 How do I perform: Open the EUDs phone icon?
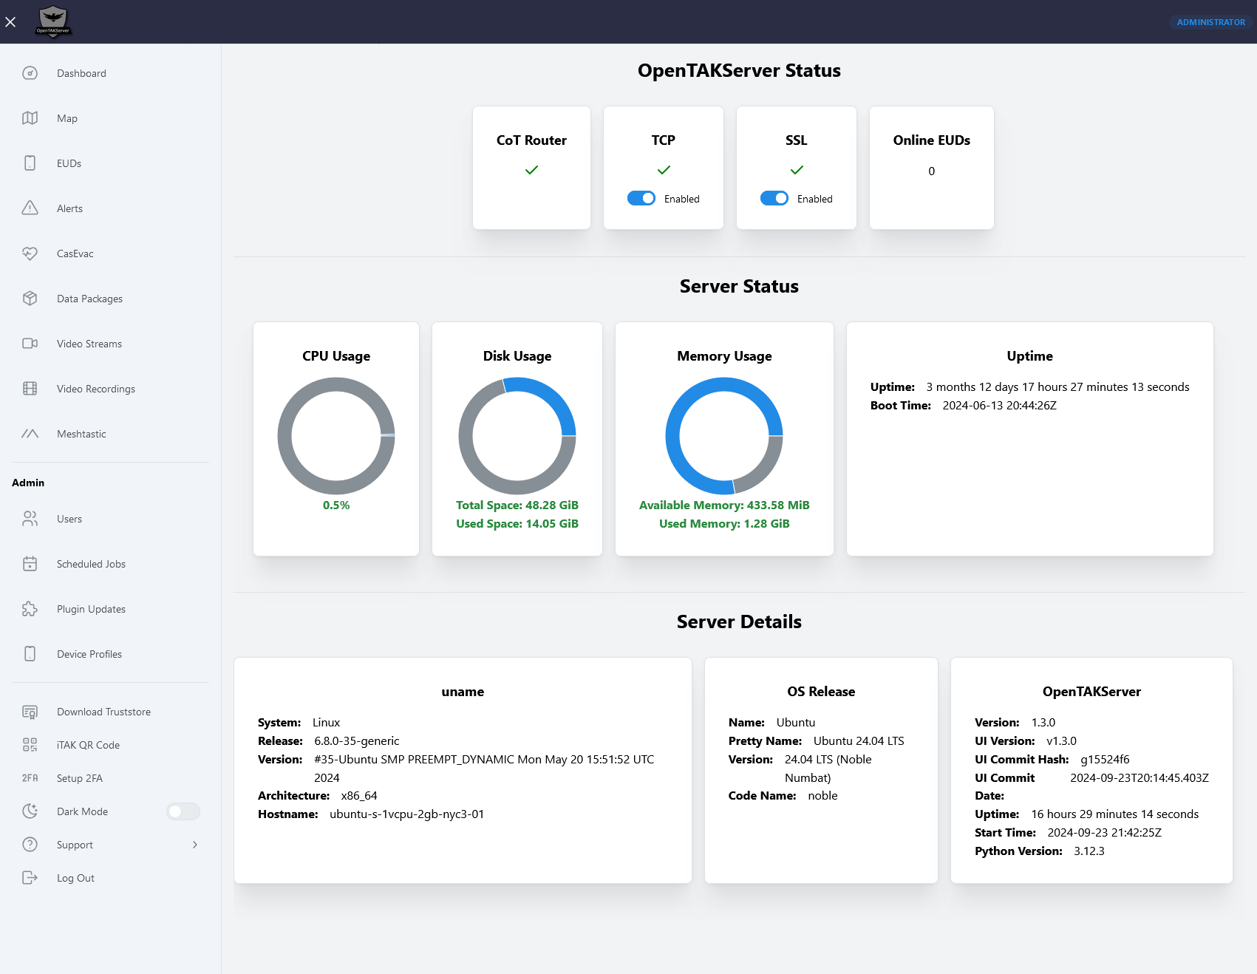click(30, 163)
